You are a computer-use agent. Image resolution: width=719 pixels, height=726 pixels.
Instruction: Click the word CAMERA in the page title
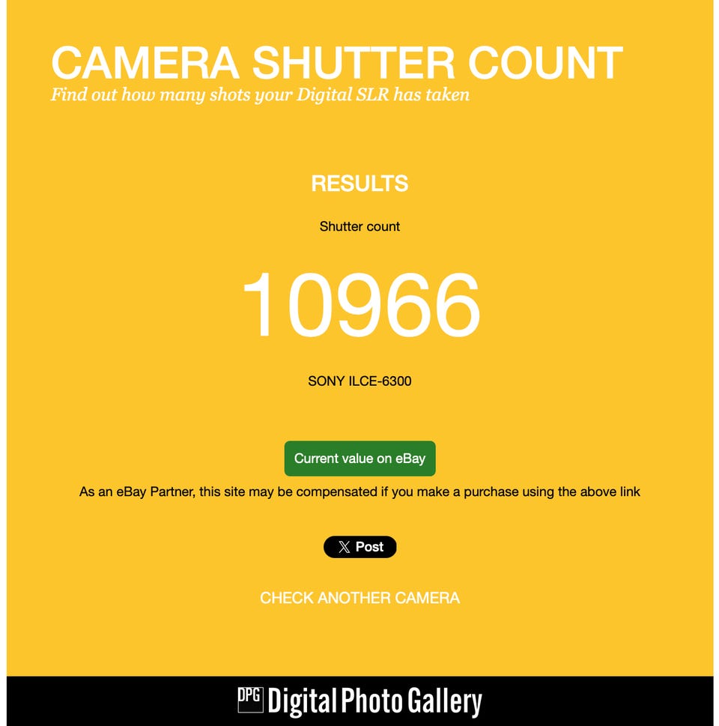point(145,63)
